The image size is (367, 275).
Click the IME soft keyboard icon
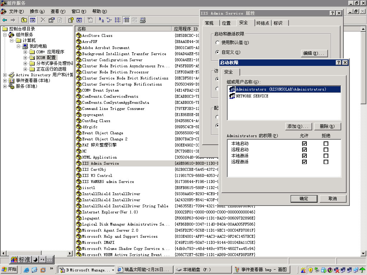pos(49,259)
